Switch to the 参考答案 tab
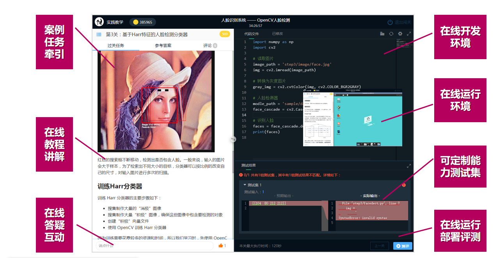This screenshot has height=258, width=497. [163, 46]
